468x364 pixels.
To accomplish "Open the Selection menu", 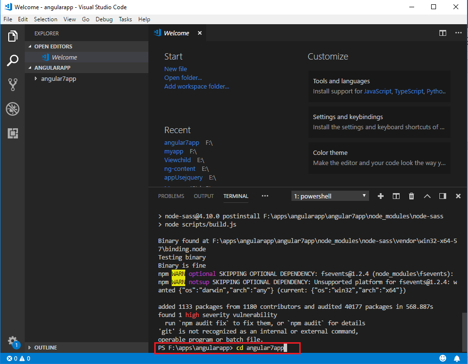I will pyautogui.click(x=46, y=19).
